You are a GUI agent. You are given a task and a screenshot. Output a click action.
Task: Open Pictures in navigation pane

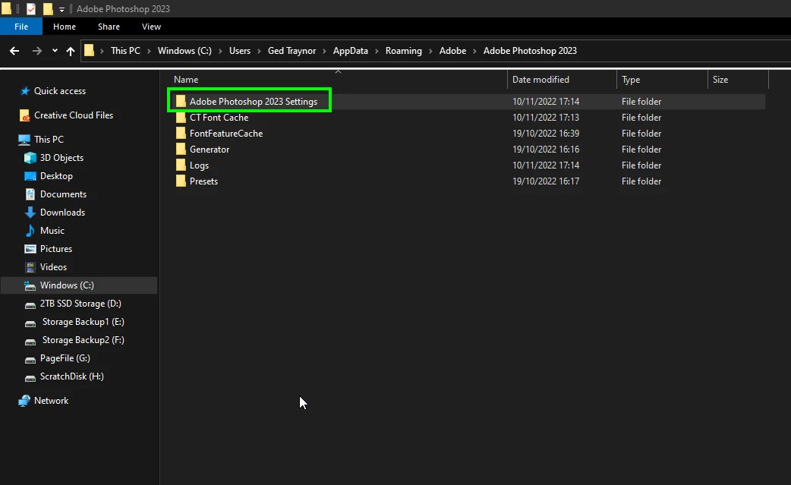pos(56,248)
